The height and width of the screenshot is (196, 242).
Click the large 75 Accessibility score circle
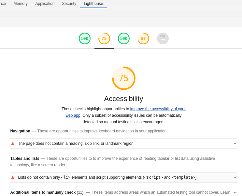(x=124, y=78)
